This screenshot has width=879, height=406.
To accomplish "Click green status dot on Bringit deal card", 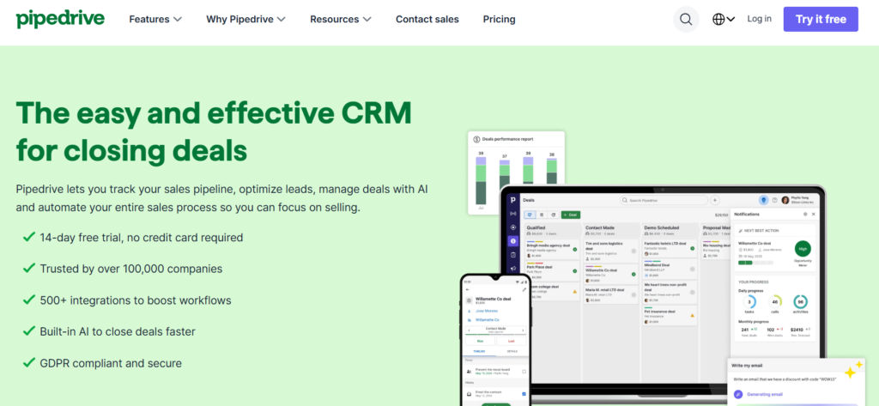I will click(x=574, y=249).
